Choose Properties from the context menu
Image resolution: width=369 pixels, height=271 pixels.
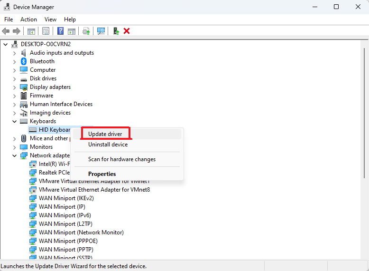(x=127, y=174)
